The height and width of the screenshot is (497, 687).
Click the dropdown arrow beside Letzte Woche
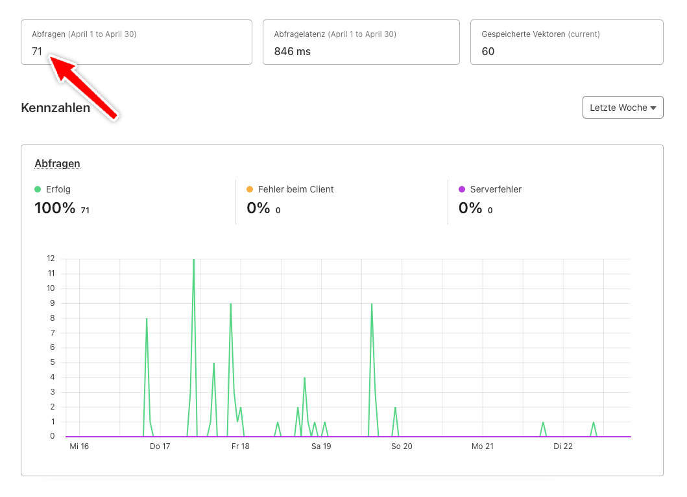pyautogui.click(x=653, y=108)
